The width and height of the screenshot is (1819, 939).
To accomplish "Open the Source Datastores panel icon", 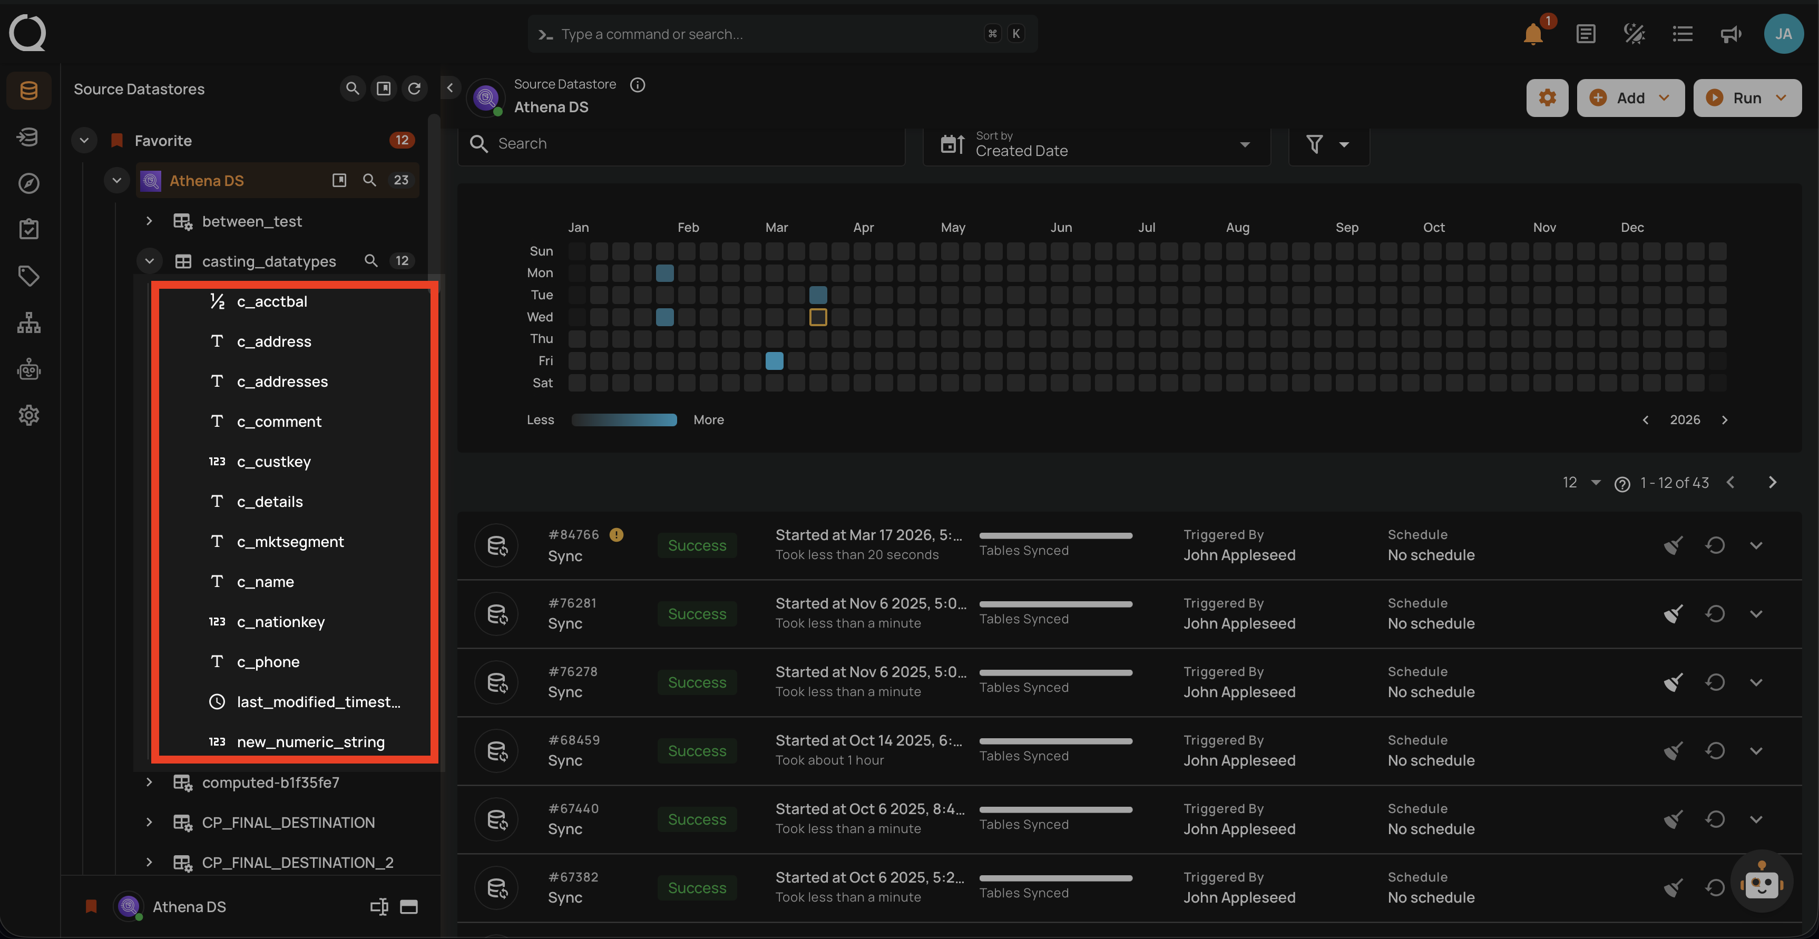I will click(x=28, y=91).
